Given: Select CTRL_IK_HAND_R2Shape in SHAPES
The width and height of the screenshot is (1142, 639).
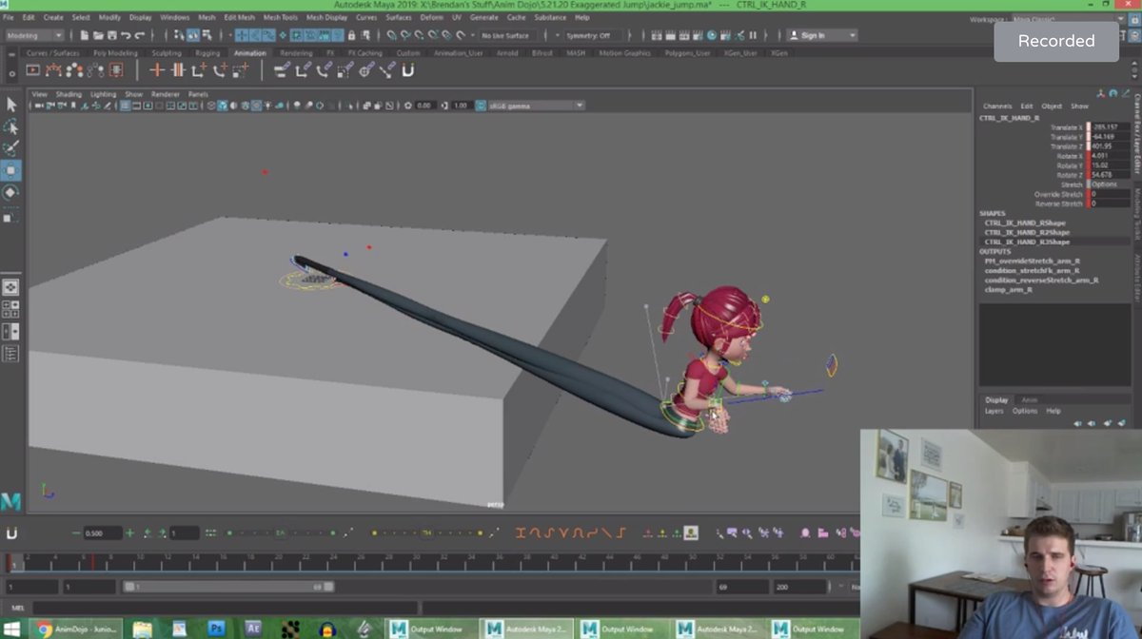Looking at the screenshot, I should coord(1027,232).
